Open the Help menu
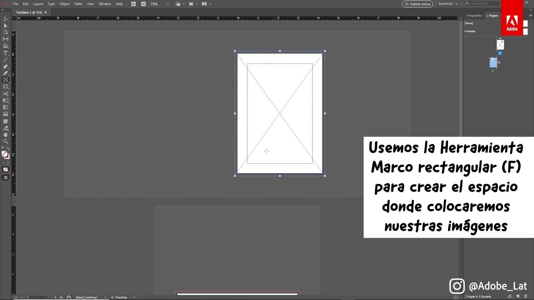Image resolution: width=534 pixels, height=300 pixels. (x=119, y=4)
